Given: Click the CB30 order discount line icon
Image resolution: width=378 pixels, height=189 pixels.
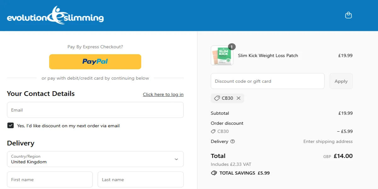Looking at the screenshot, I should coord(213,131).
